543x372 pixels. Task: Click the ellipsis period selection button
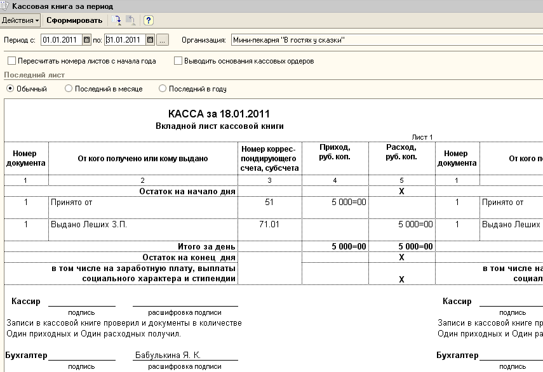pos(163,40)
